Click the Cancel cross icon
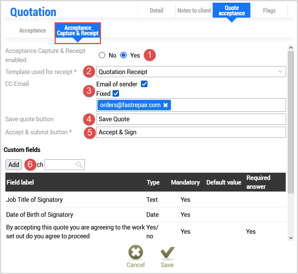Image resolution: width=298 pixels, height=274 pixels. tap(135, 253)
